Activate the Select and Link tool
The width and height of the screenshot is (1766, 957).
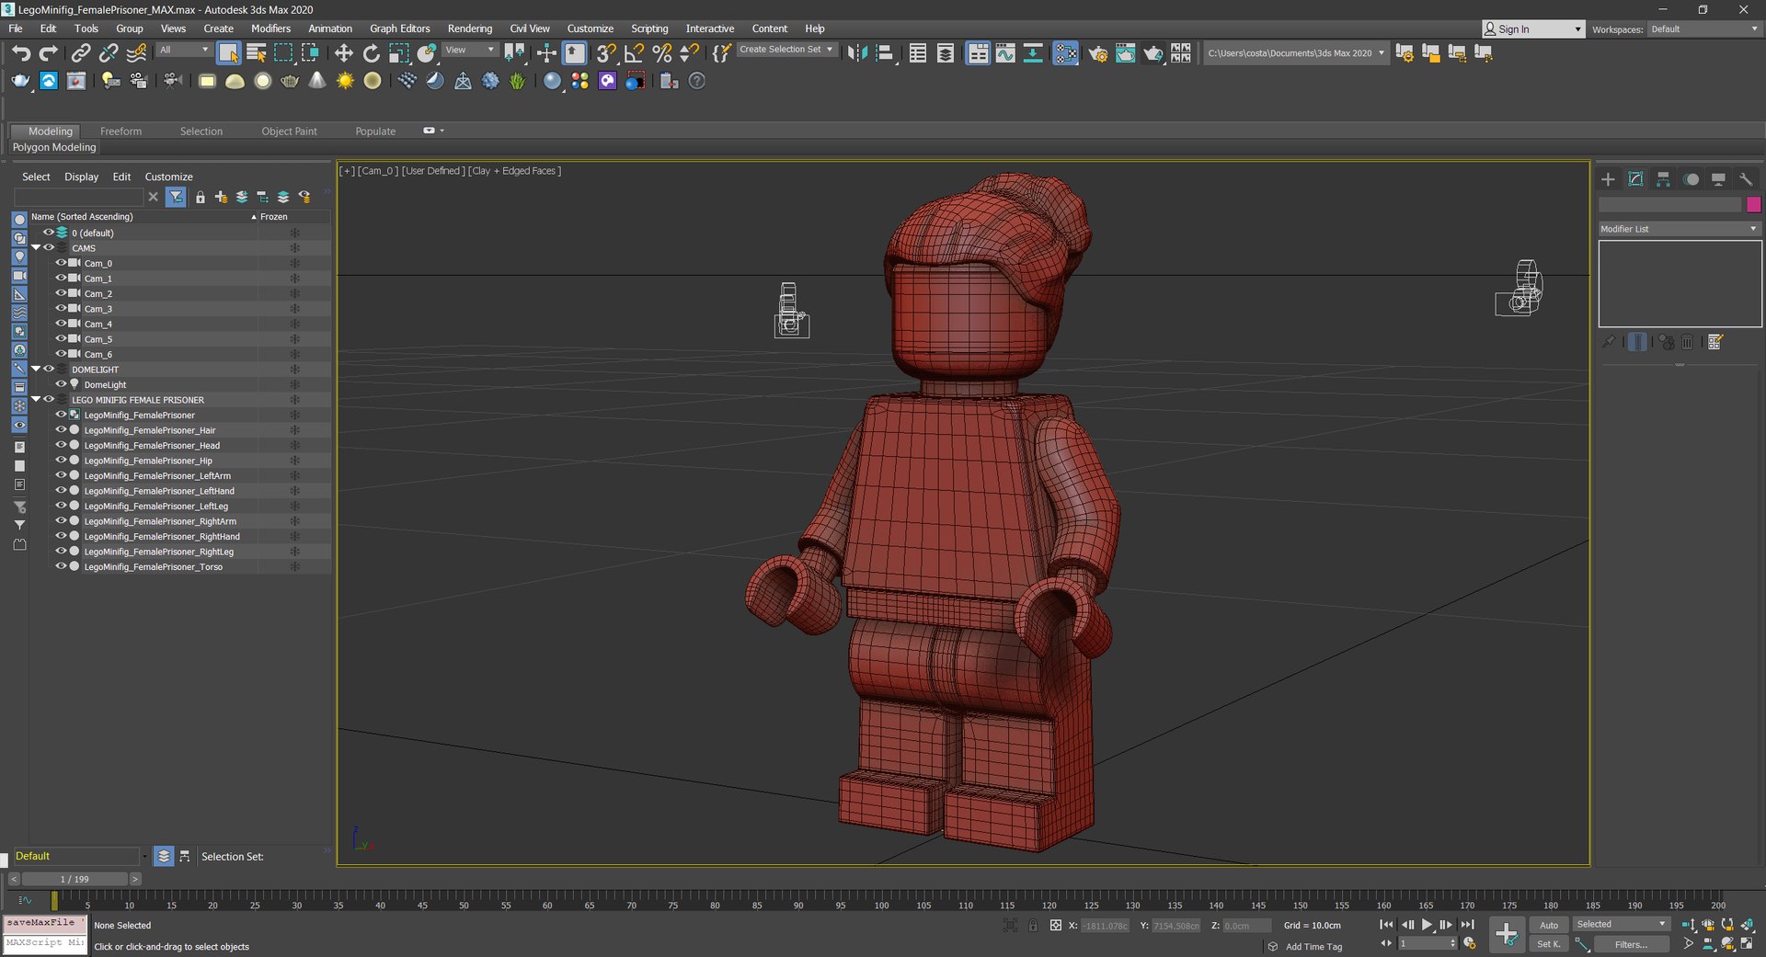click(81, 53)
